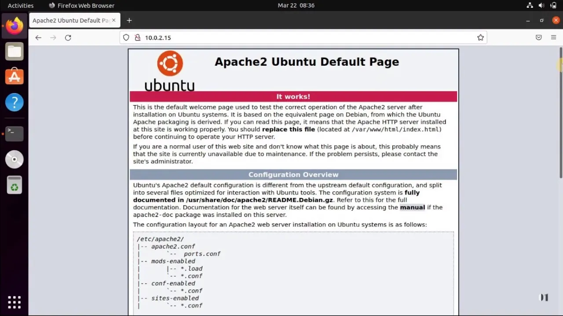Open Firefox from the Ubuntu dock
This screenshot has width=563, height=316.
click(x=15, y=25)
